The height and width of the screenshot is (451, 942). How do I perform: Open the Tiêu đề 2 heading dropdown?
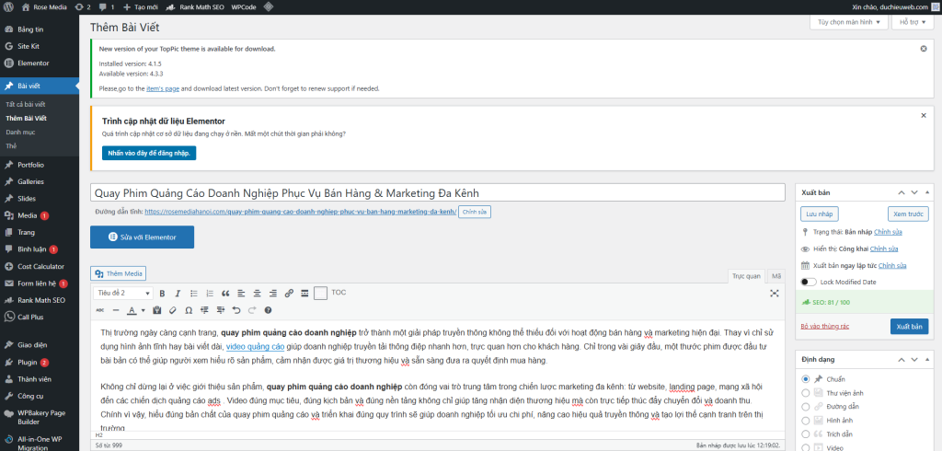[x=123, y=293]
